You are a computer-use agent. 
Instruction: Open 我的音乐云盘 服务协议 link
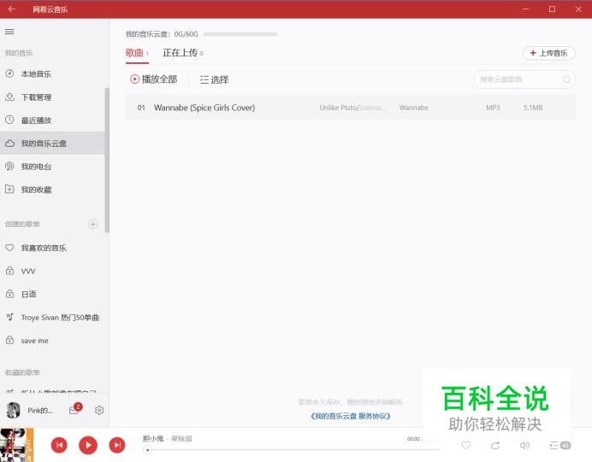351,416
